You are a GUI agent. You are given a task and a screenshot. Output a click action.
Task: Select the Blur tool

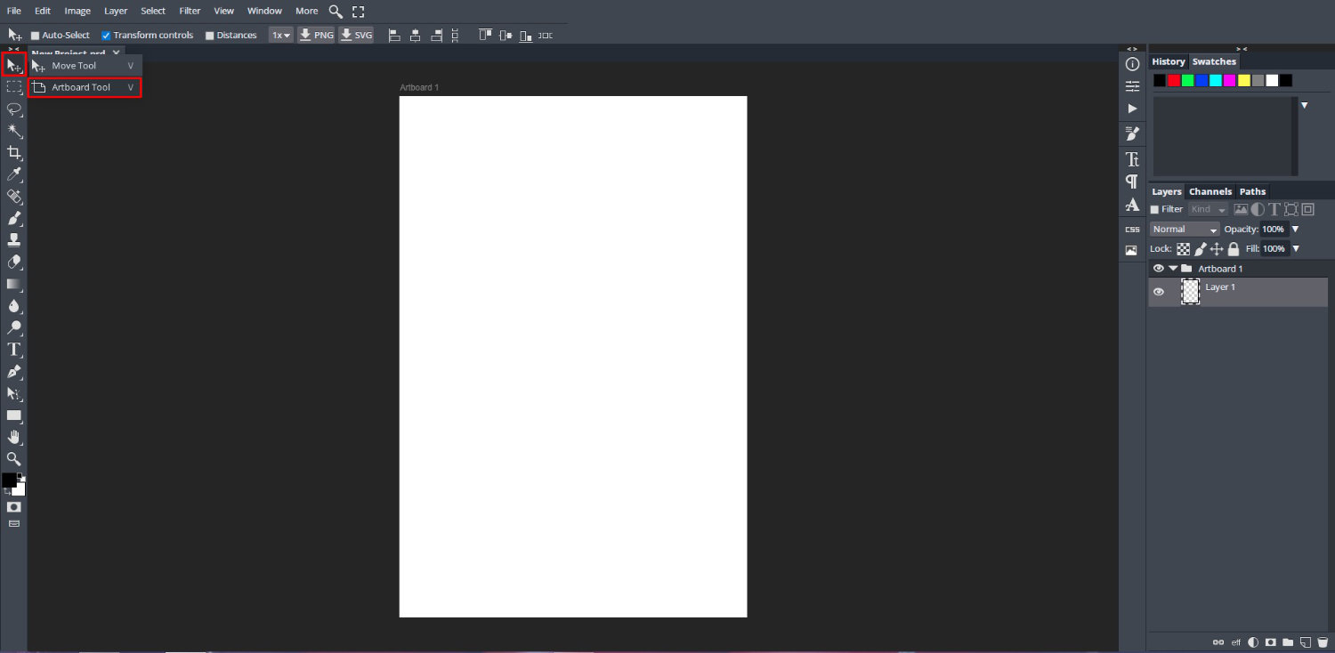14,306
